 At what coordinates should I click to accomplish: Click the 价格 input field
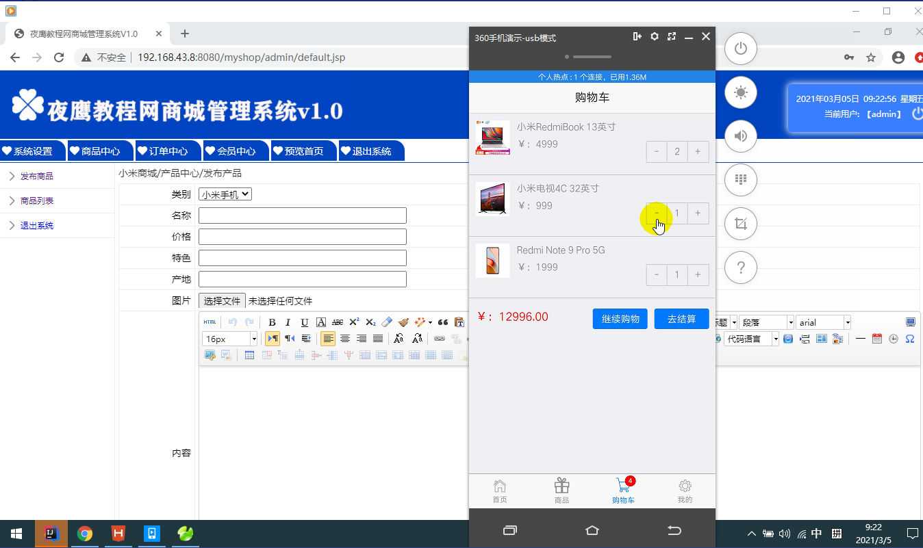click(303, 237)
